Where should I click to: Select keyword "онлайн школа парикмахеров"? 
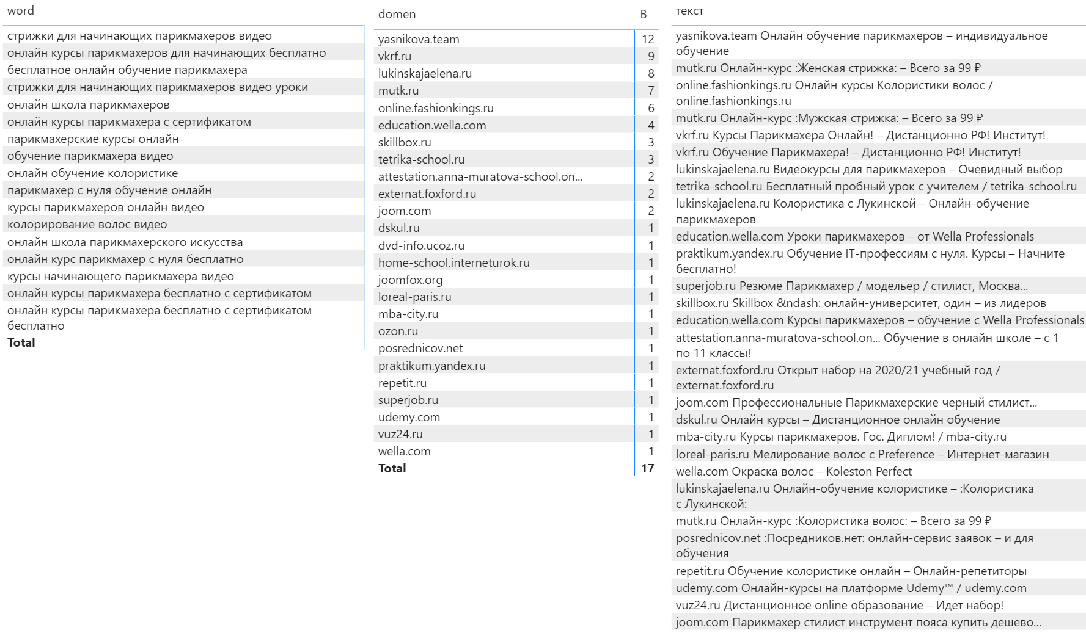[x=89, y=105]
